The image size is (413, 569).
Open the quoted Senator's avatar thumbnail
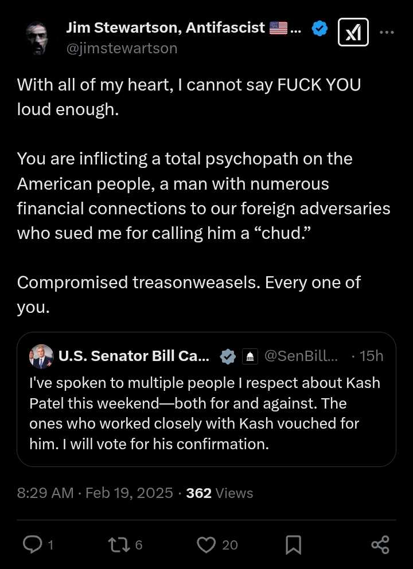pyautogui.click(x=41, y=356)
